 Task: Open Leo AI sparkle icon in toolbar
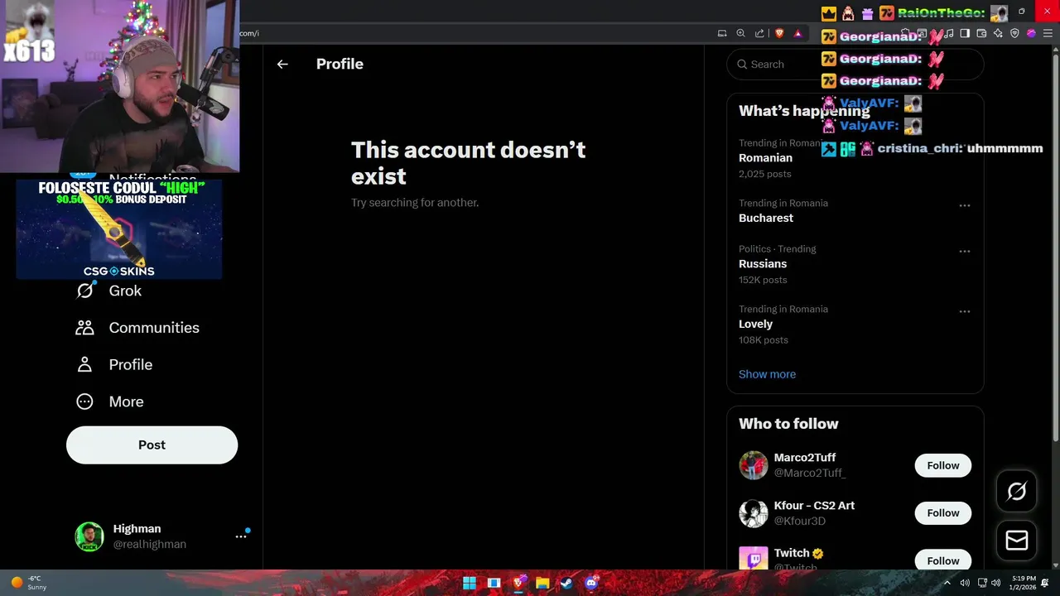(998, 33)
